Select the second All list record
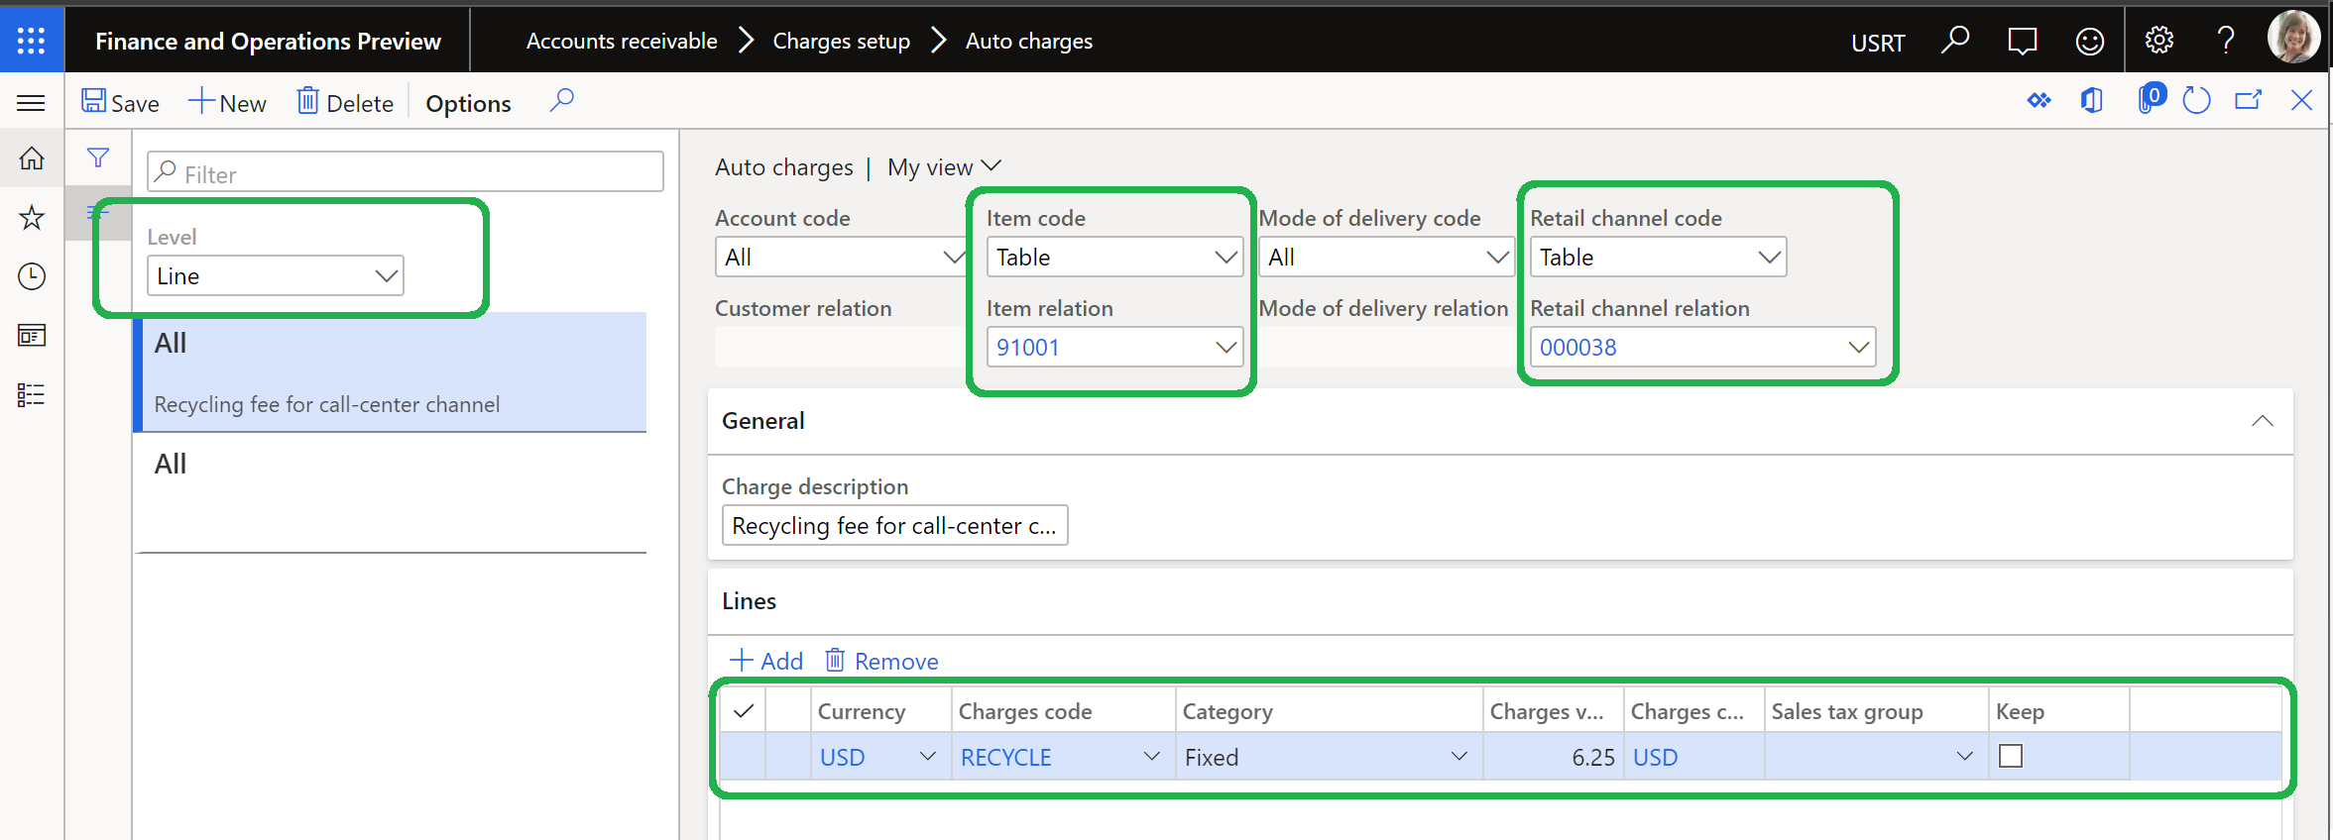 (x=391, y=492)
